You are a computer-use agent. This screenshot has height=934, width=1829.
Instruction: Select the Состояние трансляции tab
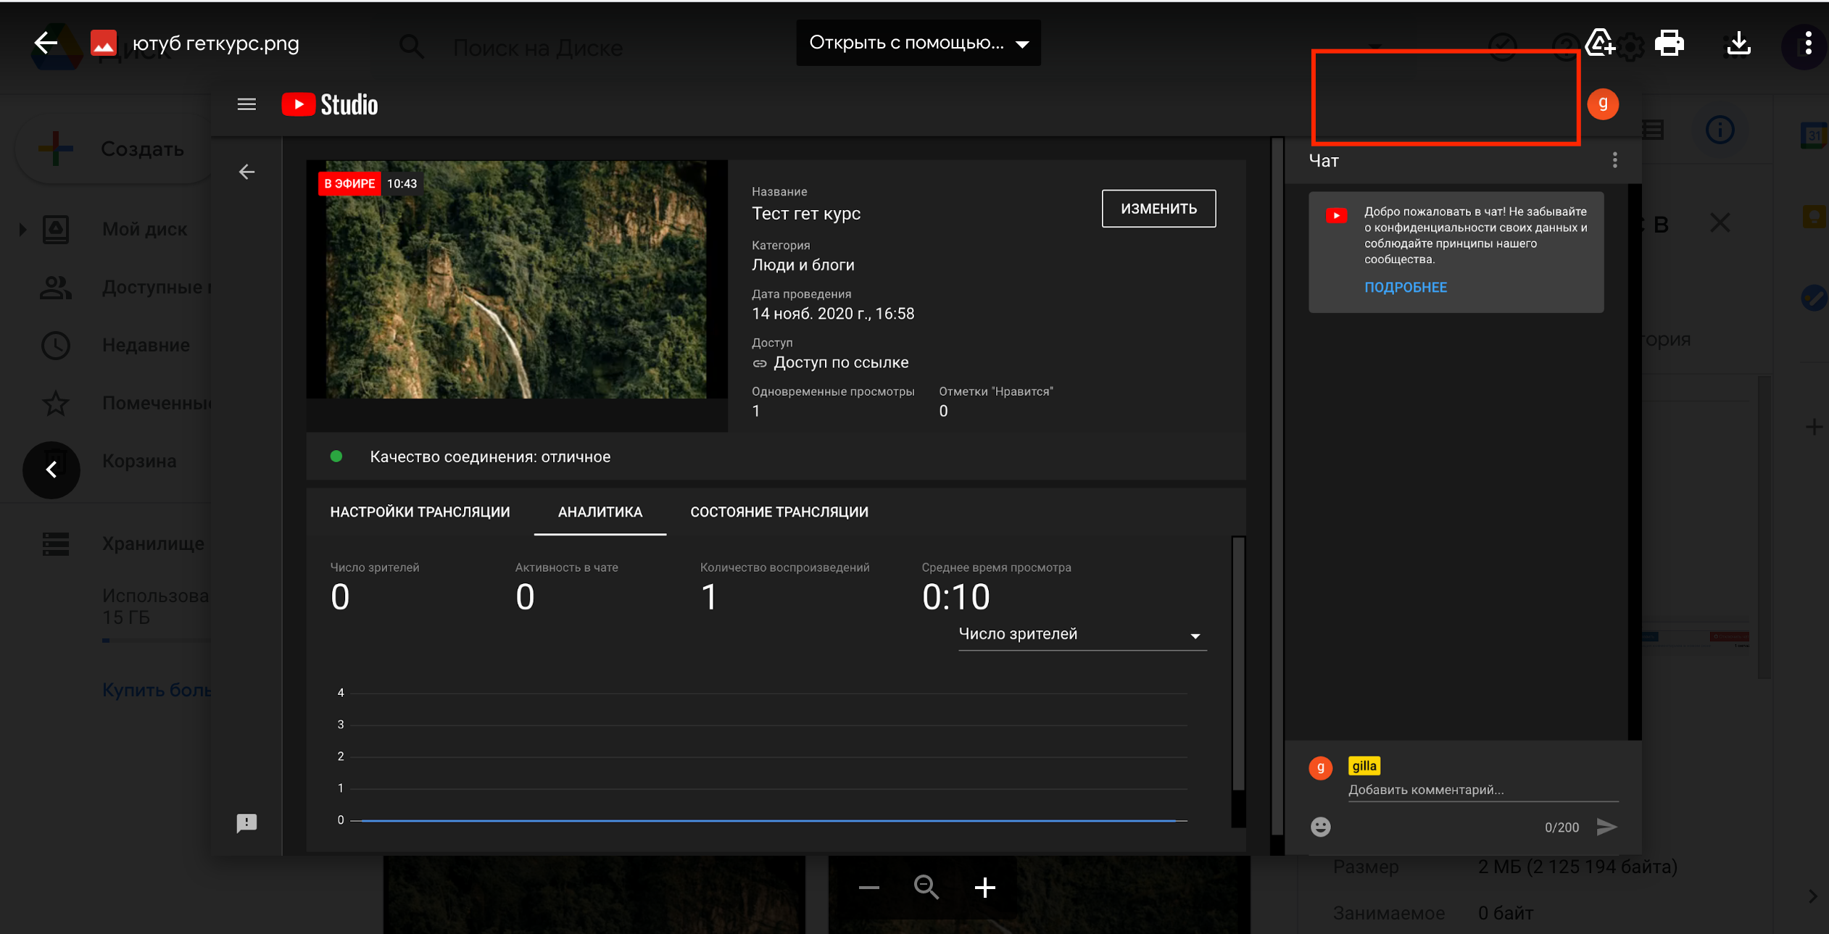click(x=778, y=511)
